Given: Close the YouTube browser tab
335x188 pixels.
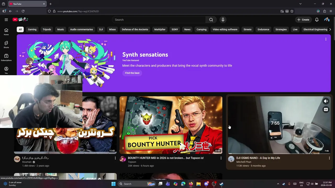Looking at the screenshot, I should 44,4.
